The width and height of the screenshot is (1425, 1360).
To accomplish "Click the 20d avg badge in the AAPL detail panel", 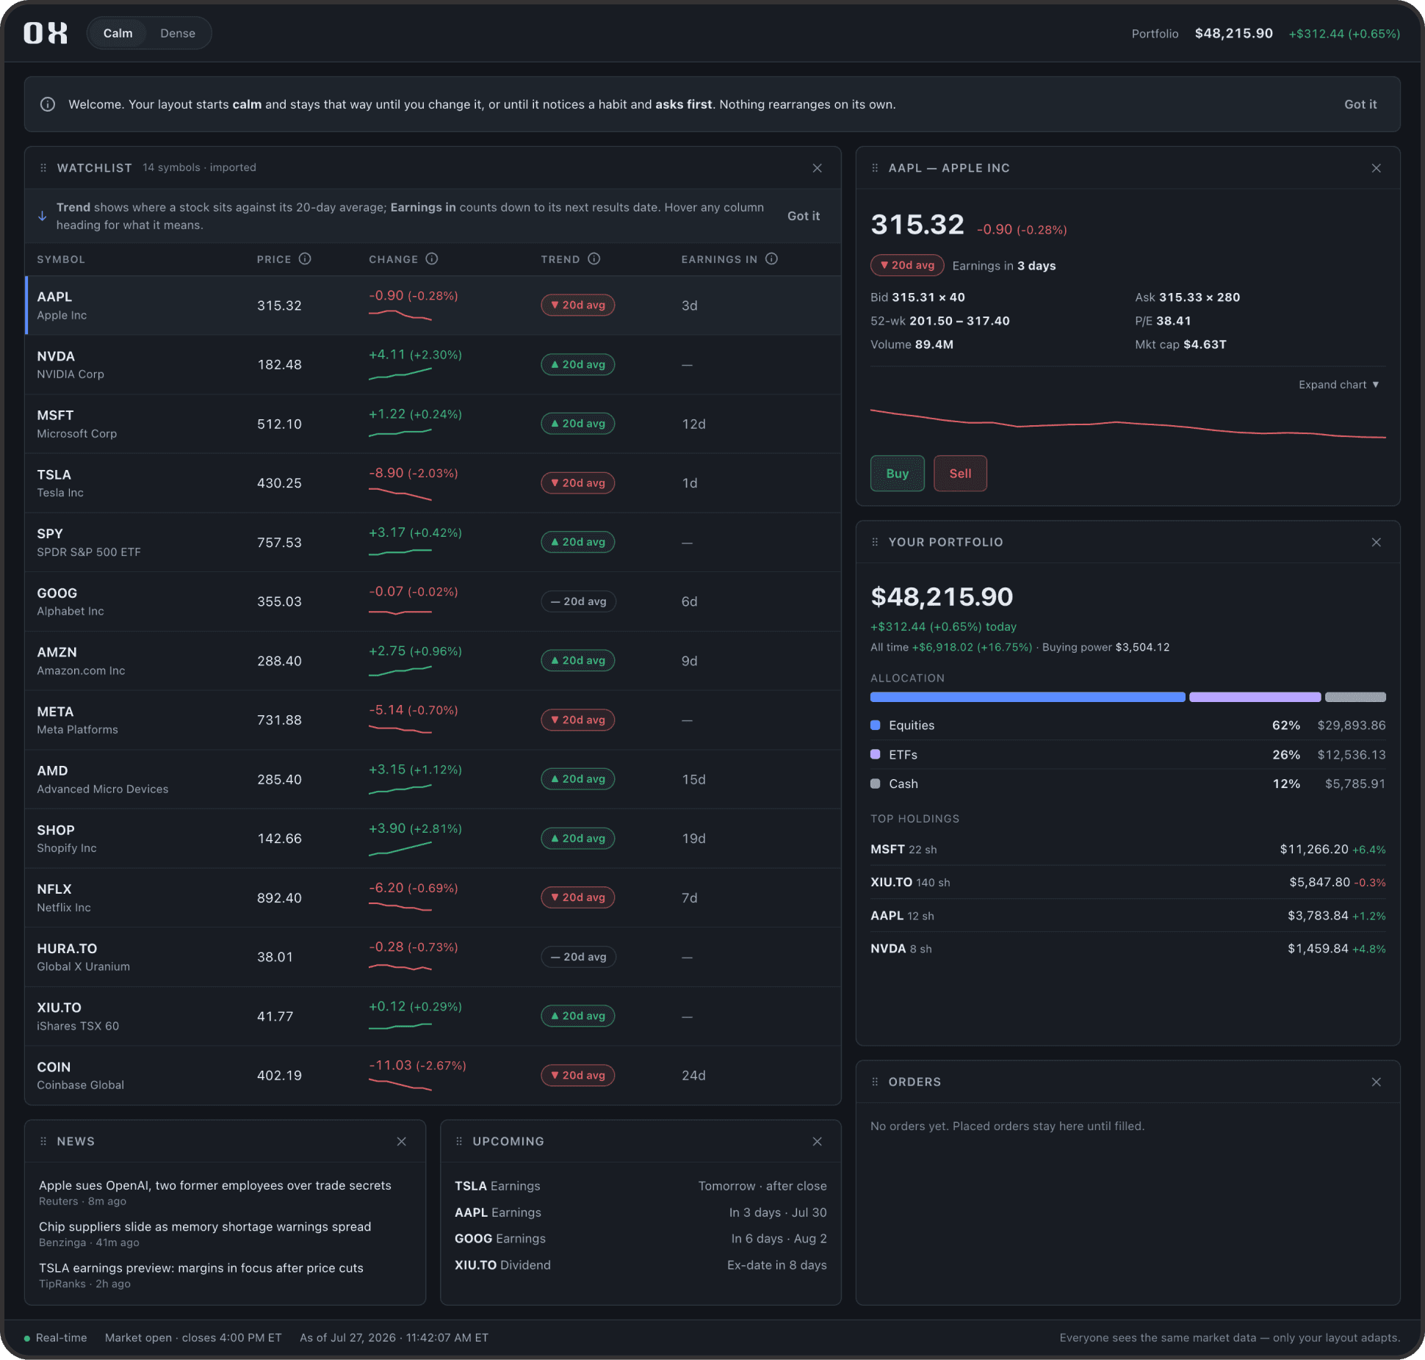I will pyautogui.click(x=907, y=265).
